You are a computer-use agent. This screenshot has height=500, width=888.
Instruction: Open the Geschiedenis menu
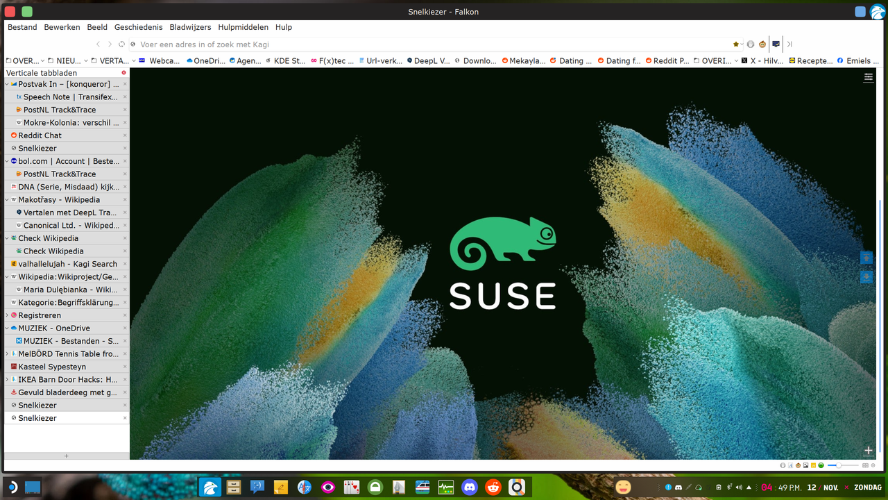[x=139, y=27]
